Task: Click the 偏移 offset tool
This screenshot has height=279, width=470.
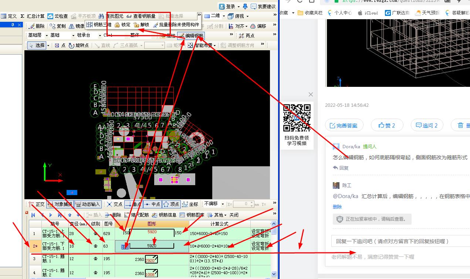Action: pos(258,26)
